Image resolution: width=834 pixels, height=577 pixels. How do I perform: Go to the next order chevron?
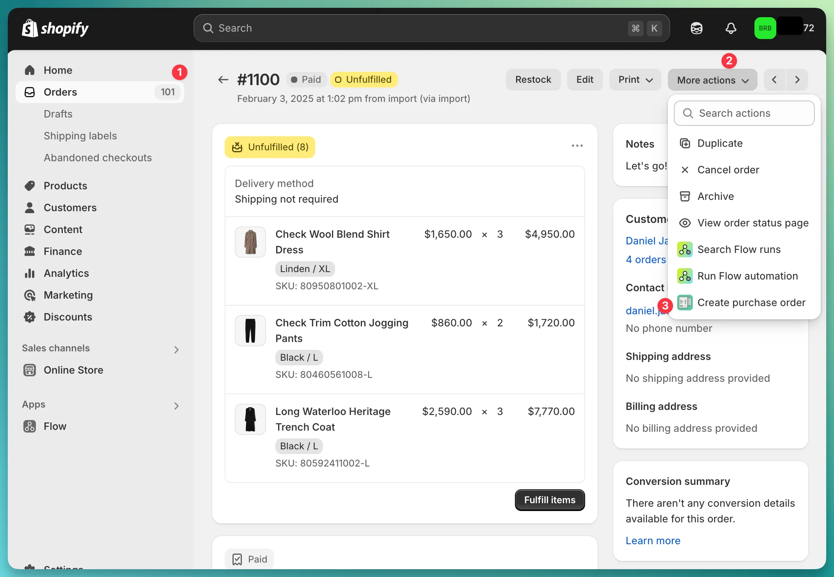pyautogui.click(x=797, y=80)
